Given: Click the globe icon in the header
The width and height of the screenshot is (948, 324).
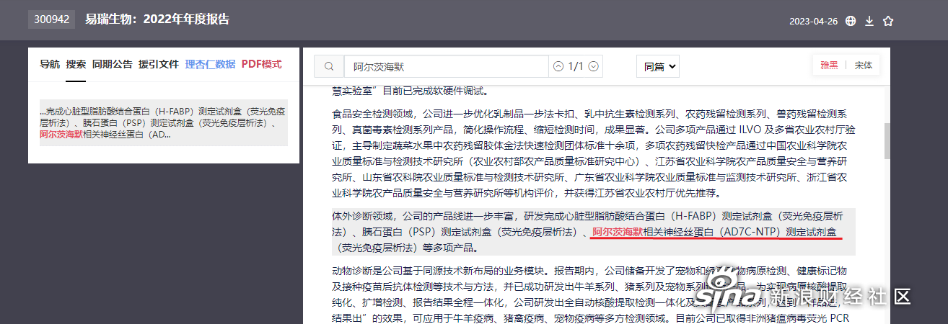Looking at the screenshot, I should pos(851,21).
